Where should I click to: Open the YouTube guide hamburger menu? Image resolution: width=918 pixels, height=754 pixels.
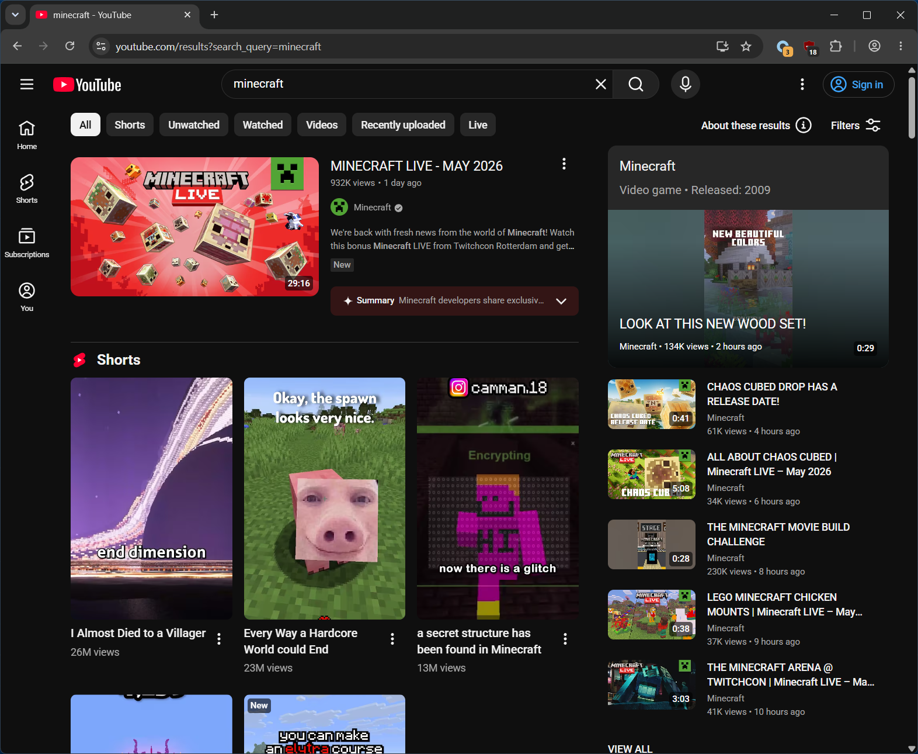pyautogui.click(x=27, y=84)
